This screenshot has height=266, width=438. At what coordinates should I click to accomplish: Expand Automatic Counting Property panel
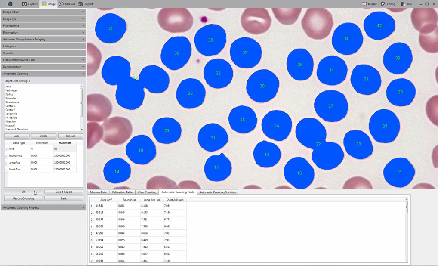point(43,207)
